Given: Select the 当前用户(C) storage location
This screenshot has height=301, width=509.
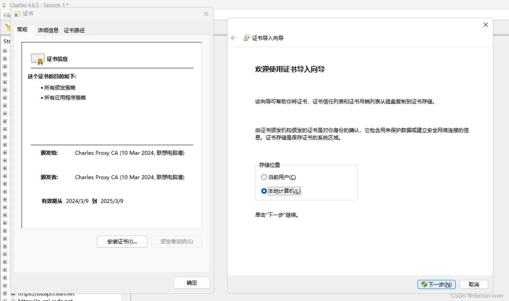Looking at the screenshot, I should pyautogui.click(x=278, y=177).
